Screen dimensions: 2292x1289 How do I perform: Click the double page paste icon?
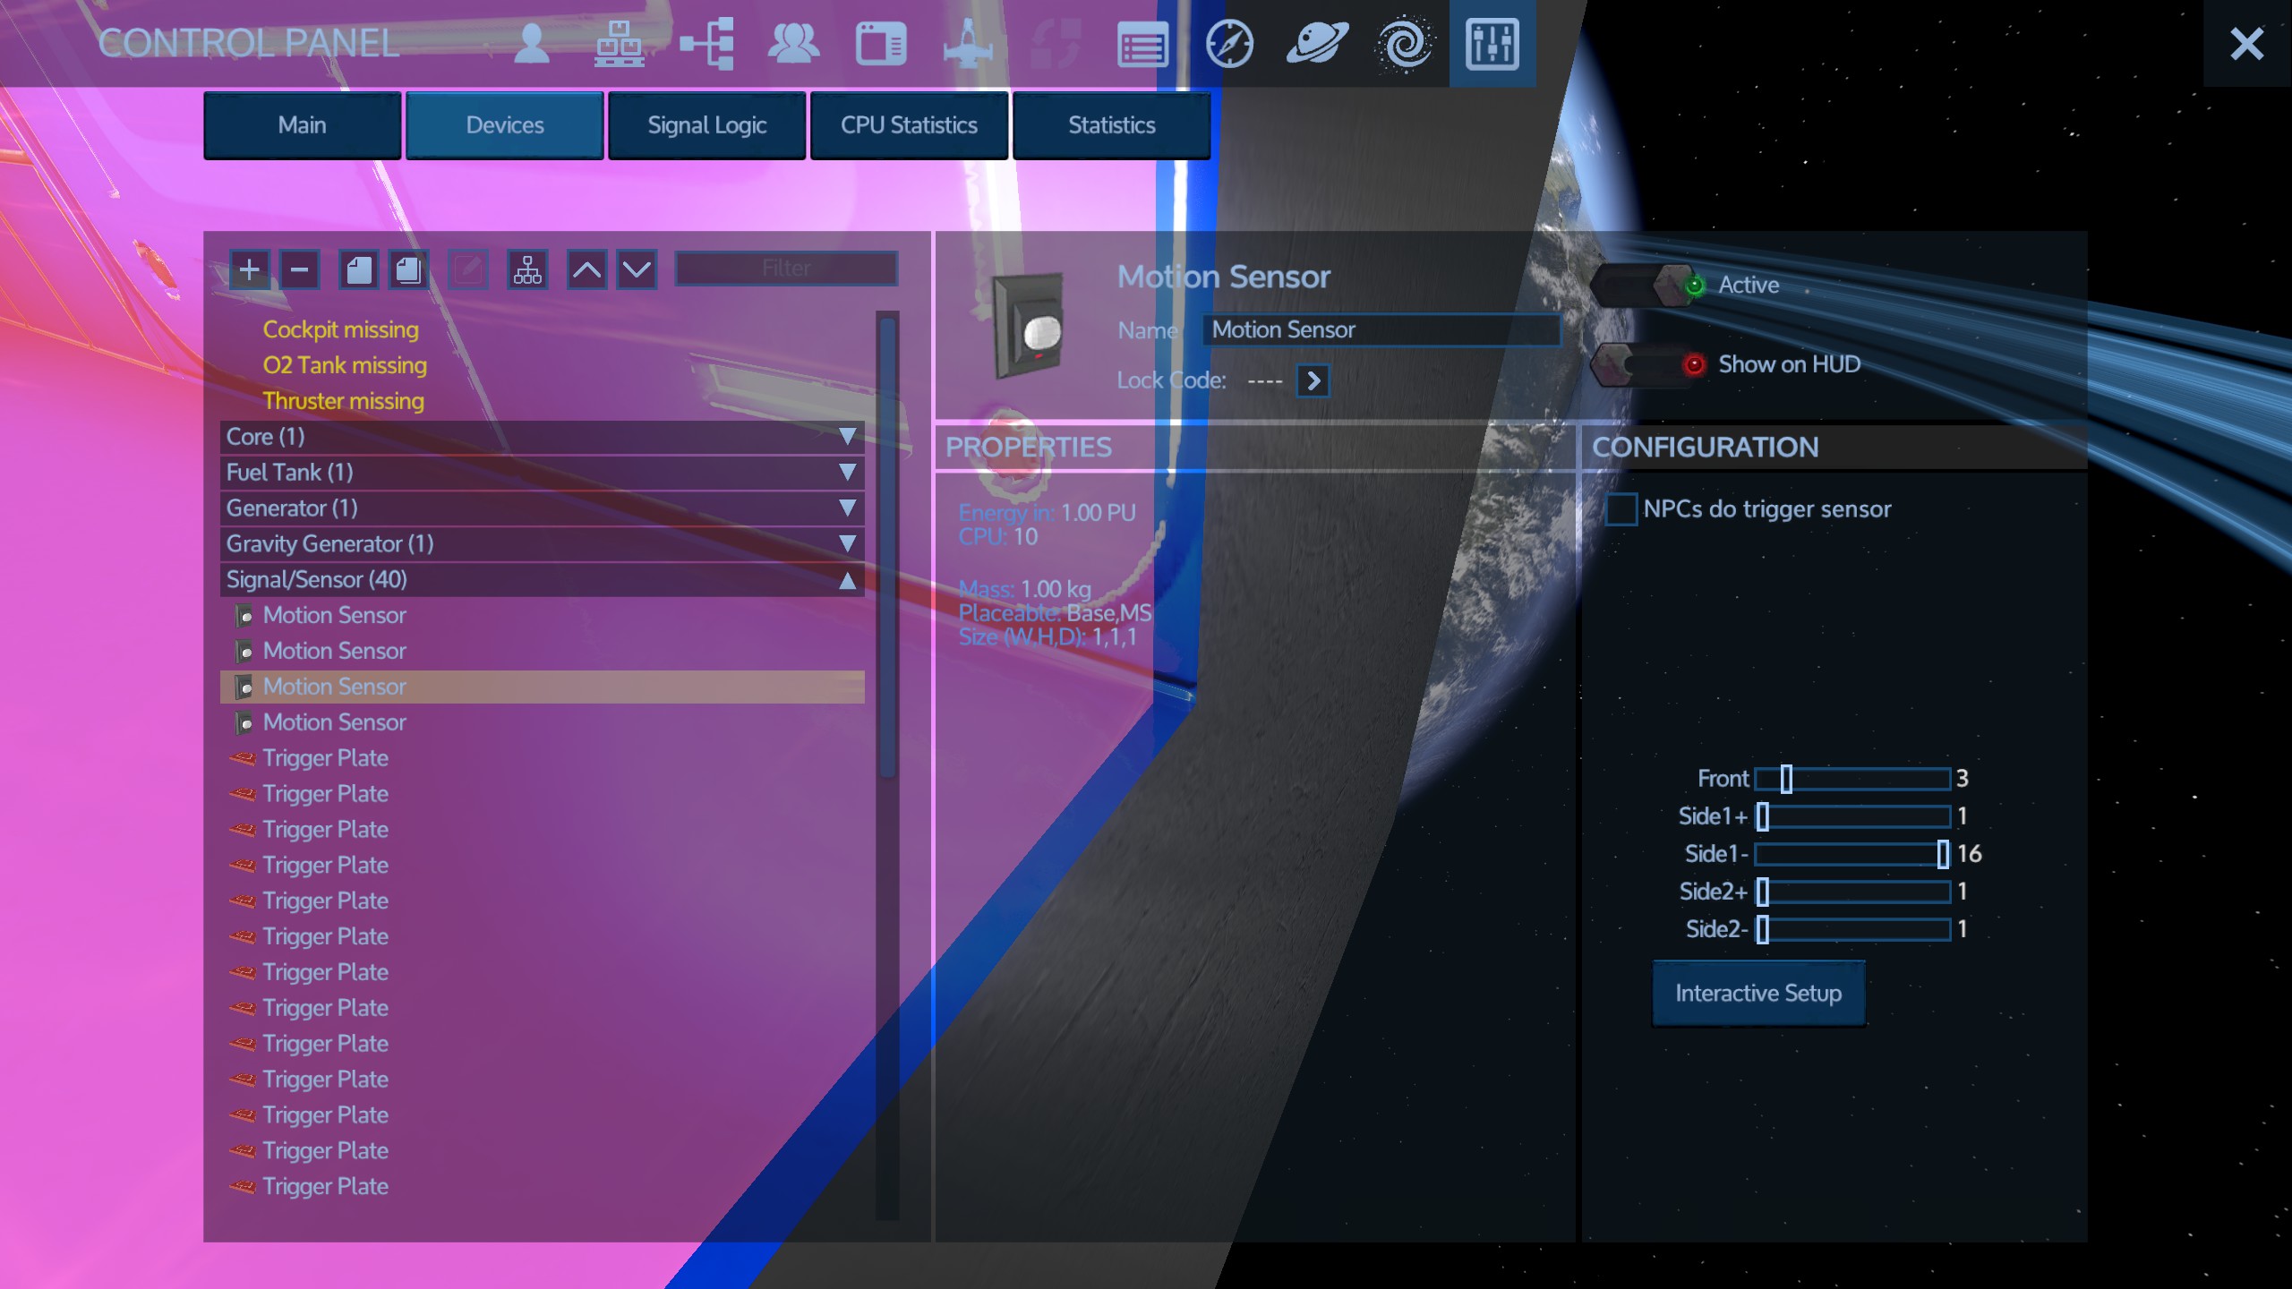408,269
